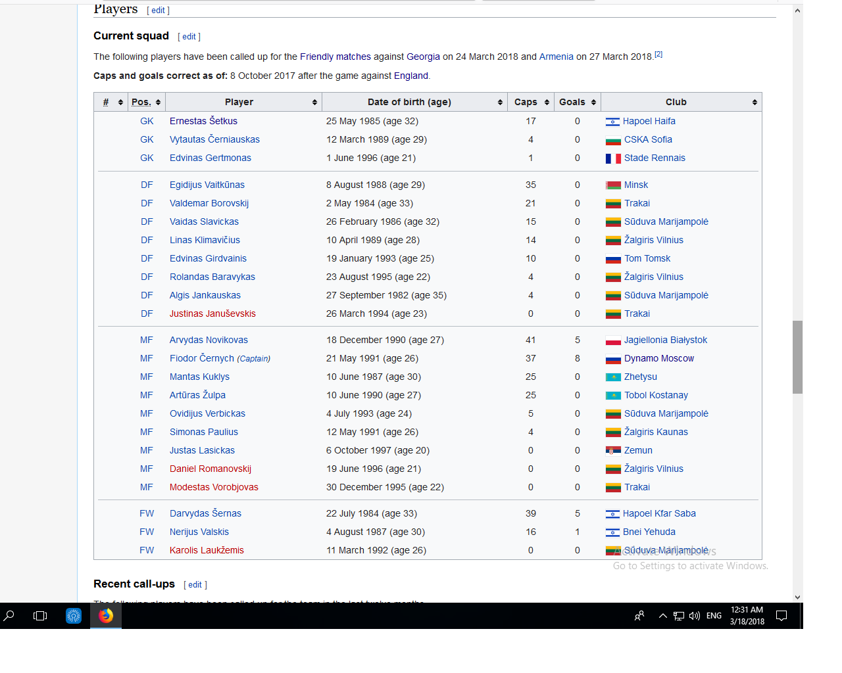Viewport: 842px width, 673px height.
Task: Click DF position link for Linas Klimavičius
Action: pyautogui.click(x=147, y=241)
